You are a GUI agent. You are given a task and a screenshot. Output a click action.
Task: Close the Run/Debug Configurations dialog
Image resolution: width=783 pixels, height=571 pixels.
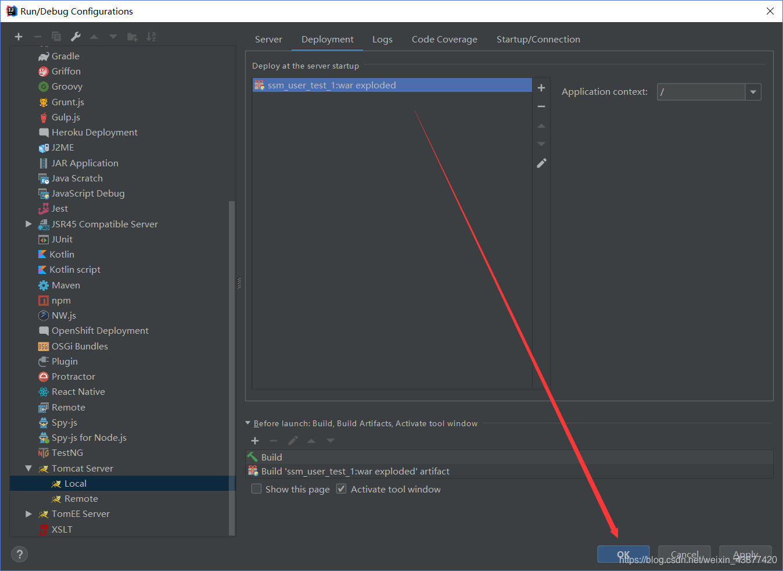click(x=770, y=11)
